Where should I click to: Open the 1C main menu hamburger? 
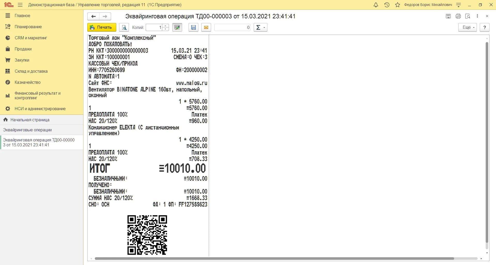tap(20, 5)
